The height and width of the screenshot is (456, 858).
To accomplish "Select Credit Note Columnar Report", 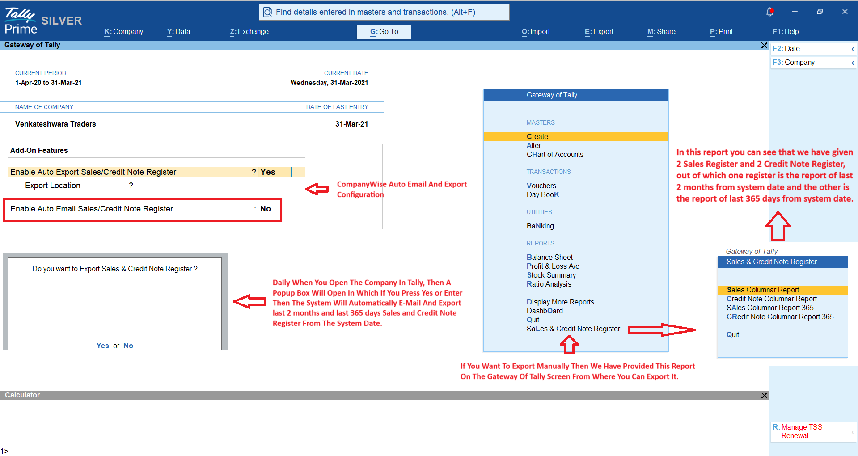I will click(x=772, y=299).
